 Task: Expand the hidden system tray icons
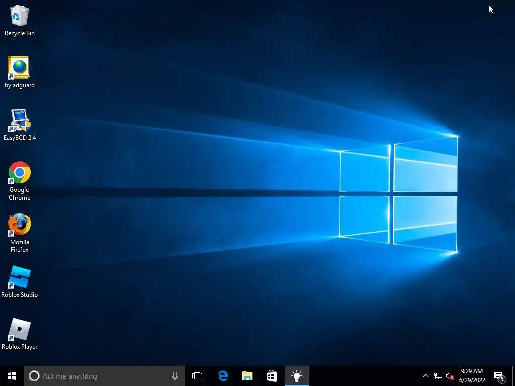pyautogui.click(x=425, y=376)
